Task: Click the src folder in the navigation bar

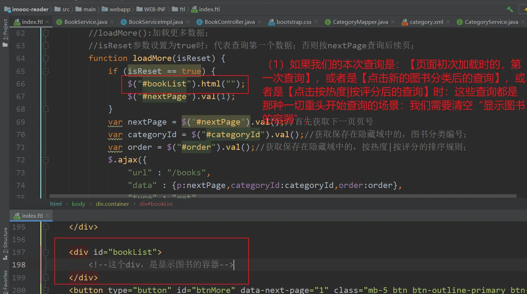Action: 62,9
